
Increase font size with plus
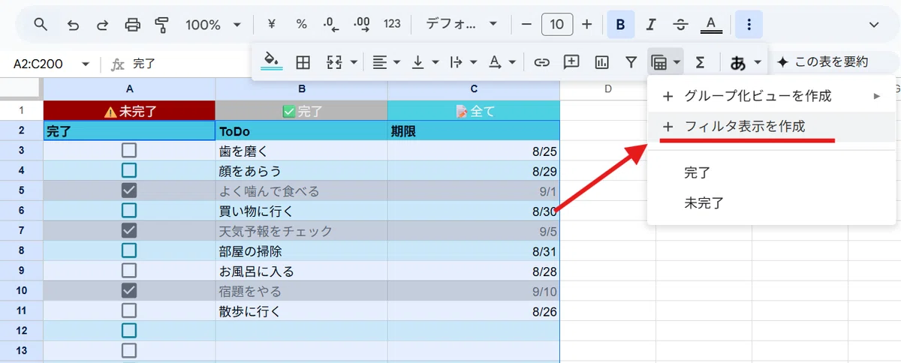(x=587, y=25)
